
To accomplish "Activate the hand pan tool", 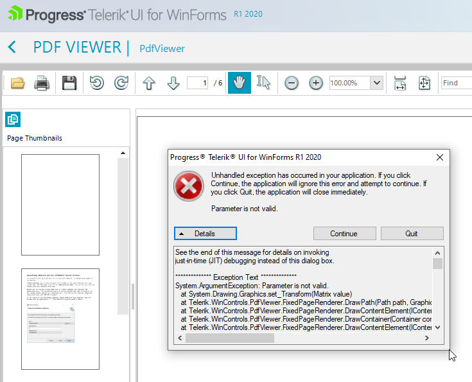I will pos(240,83).
